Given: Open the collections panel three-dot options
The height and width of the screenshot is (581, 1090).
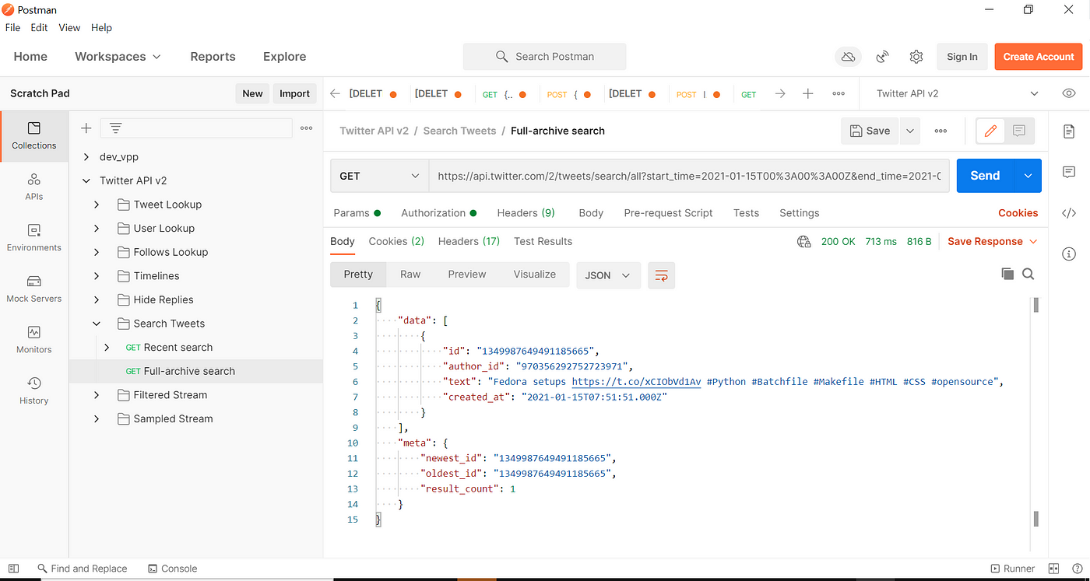Looking at the screenshot, I should [x=307, y=128].
